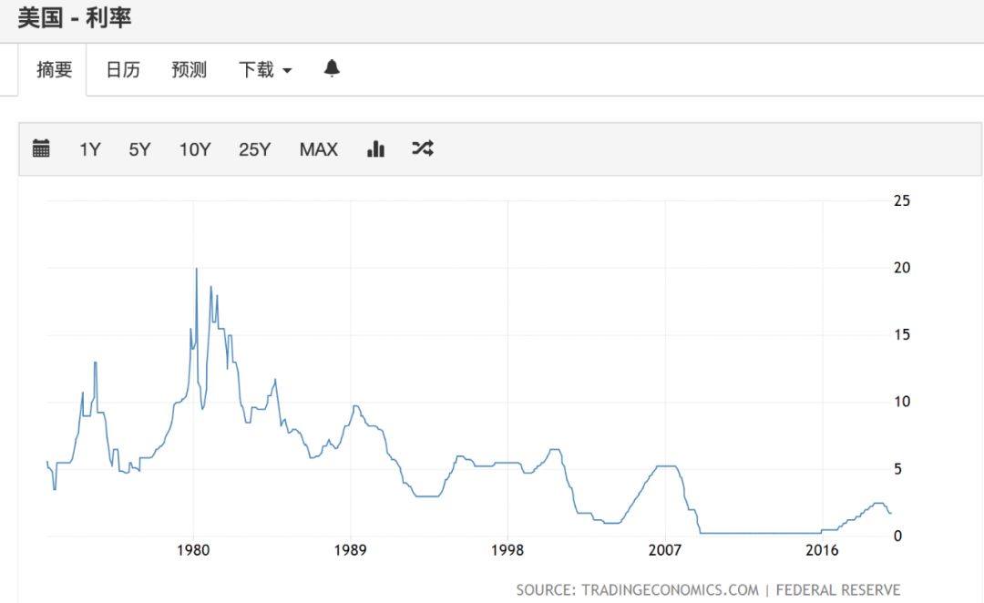Click the 15 y-axis value
The width and height of the screenshot is (984, 603).
pos(902,335)
